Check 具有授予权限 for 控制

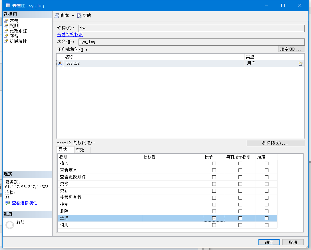point(240,204)
